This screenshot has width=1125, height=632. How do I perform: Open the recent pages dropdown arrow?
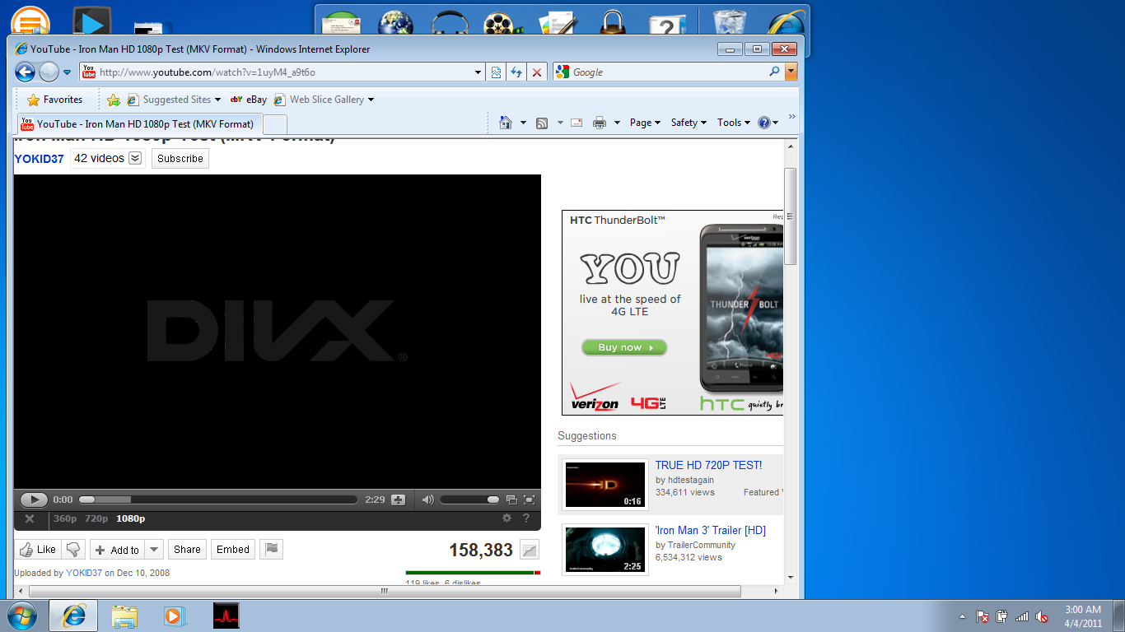tap(68, 72)
